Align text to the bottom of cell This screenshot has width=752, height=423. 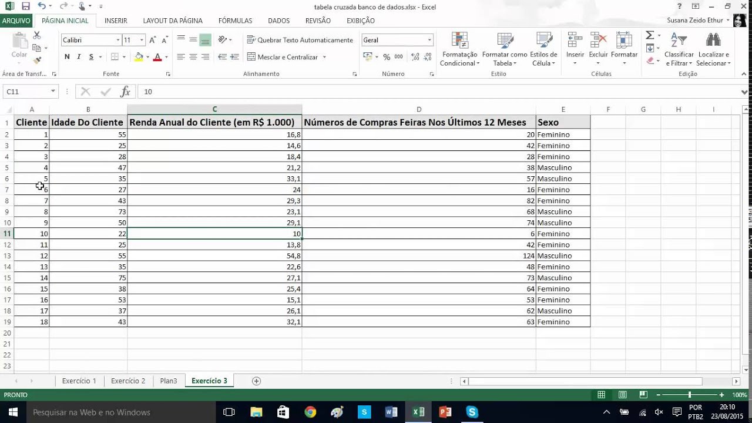[205, 40]
